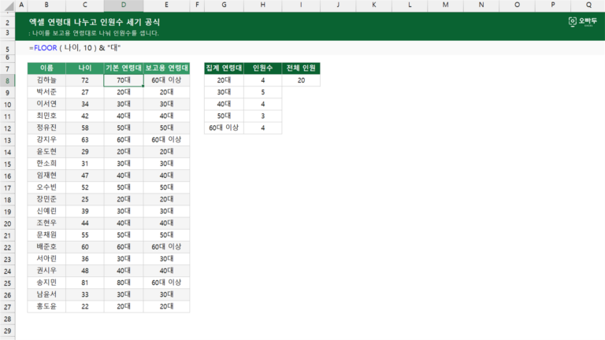Screen dimensions: 605x340
Task: Select the summary count 5 for 30대
Action: coord(263,92)
